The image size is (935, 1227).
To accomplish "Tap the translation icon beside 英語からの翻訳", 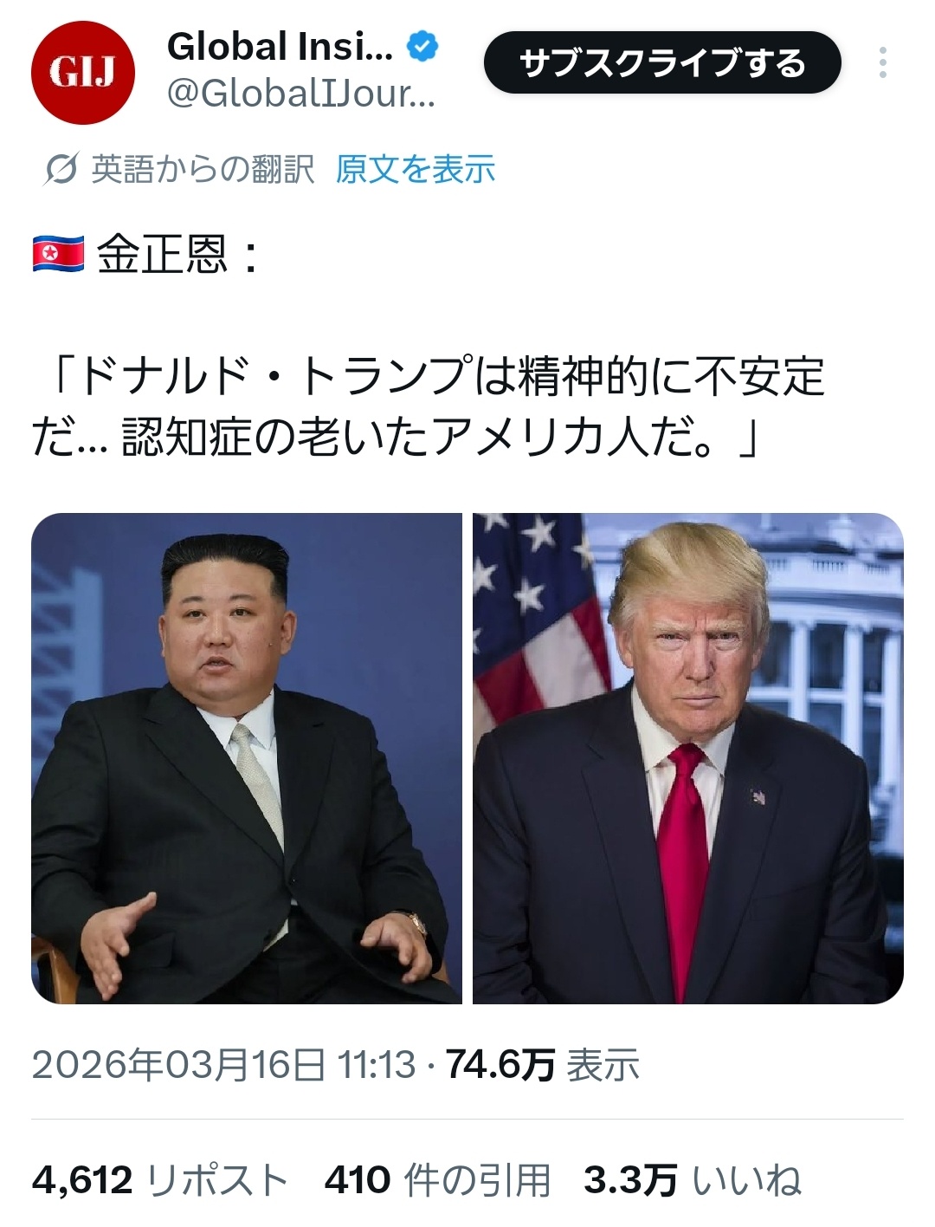I will [61, 169].
